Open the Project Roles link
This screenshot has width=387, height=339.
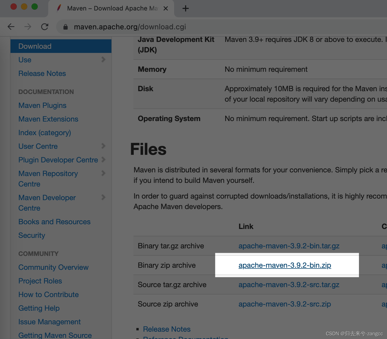40,281
